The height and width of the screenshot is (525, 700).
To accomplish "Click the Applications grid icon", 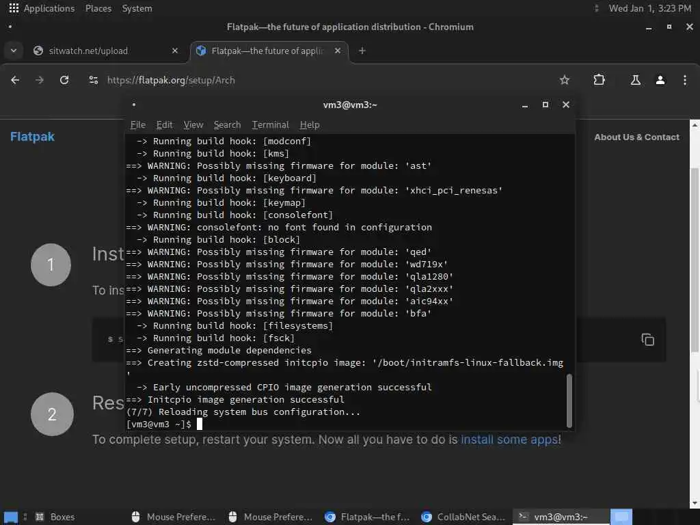I will [14, 8].
